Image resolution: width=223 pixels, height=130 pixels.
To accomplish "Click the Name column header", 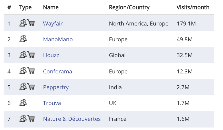I will 51,7.
